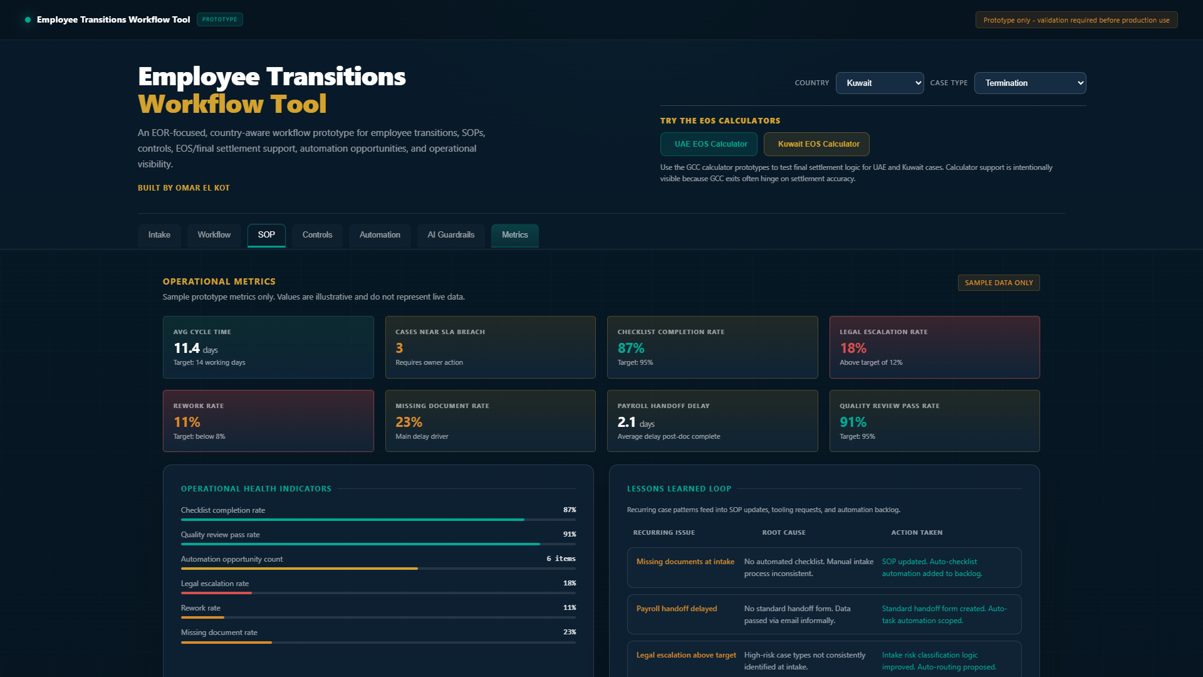1203x677 pixels.
Task: Switch to the Workflow tab
Action: click(214, 235)
